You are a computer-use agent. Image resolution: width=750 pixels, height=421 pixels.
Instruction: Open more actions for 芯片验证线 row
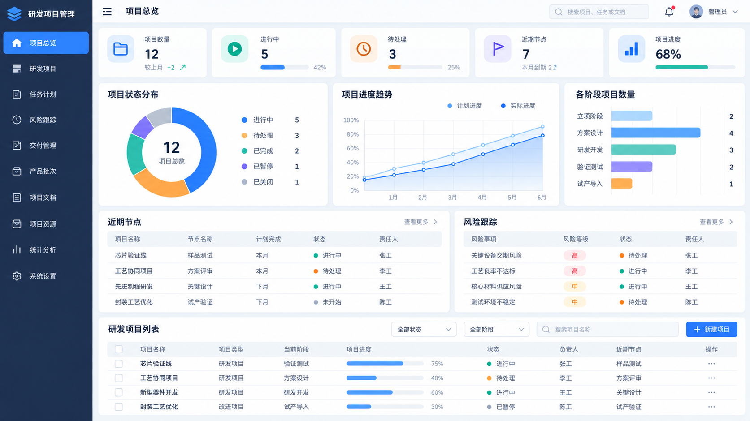(x=711, y=364)
